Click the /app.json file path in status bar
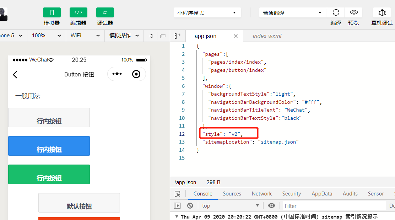This screenshot has height=220, width=395. [185, 182]
